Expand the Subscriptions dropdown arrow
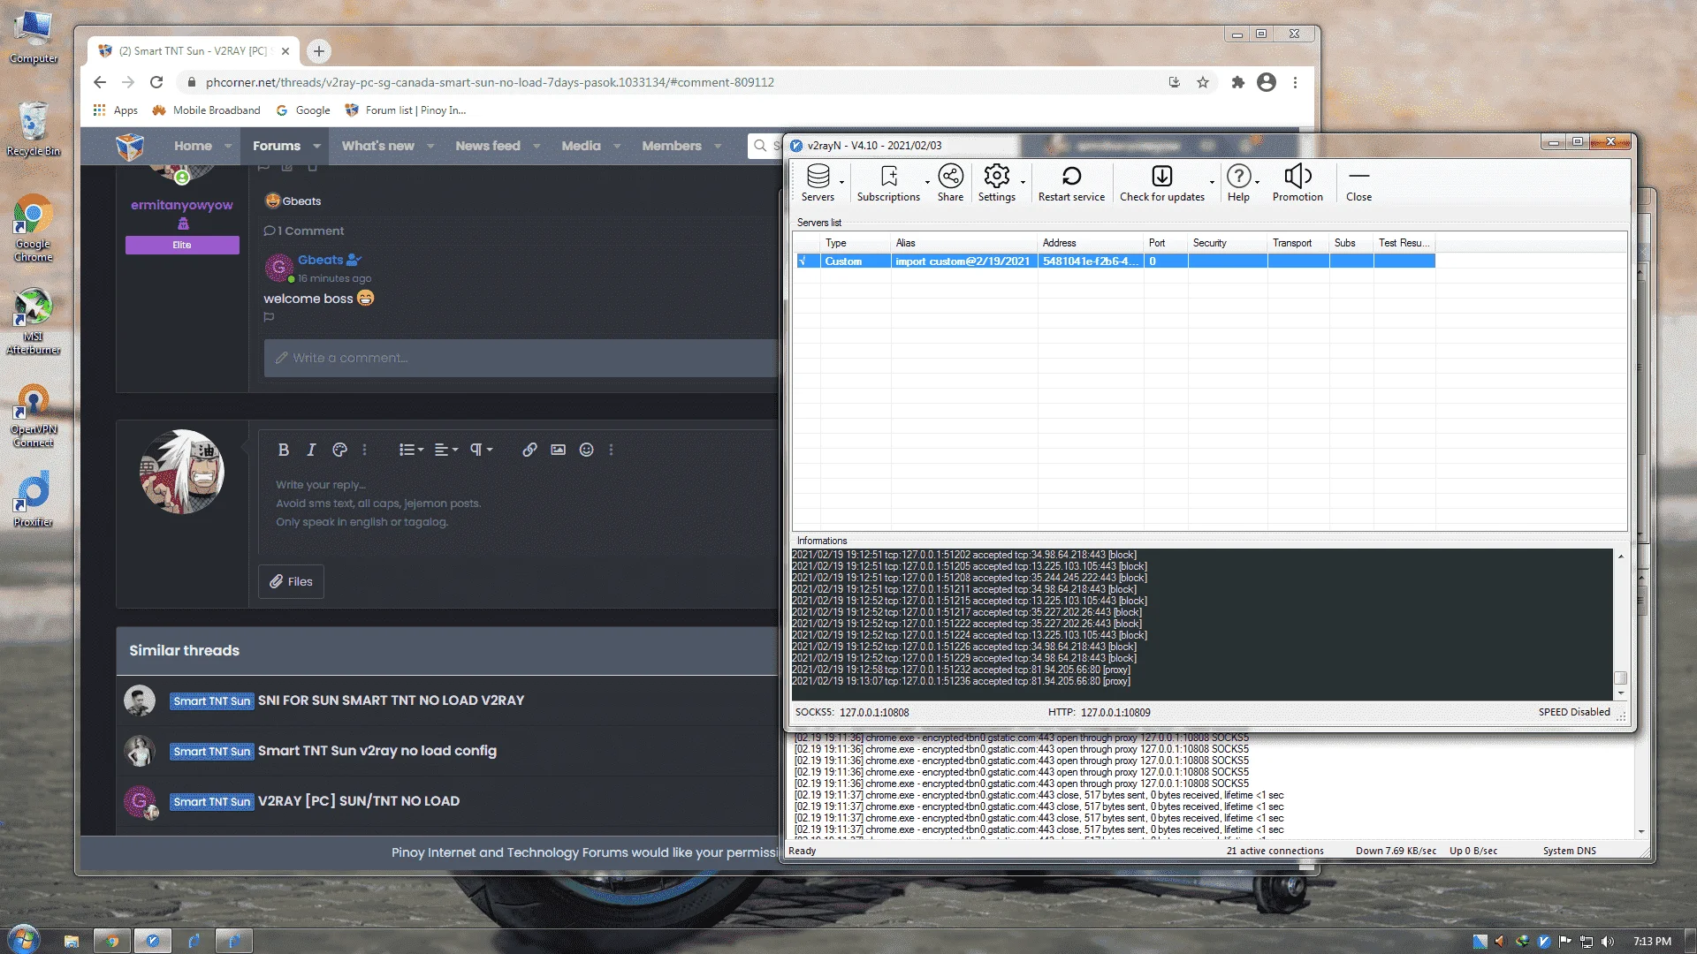Viewport: 1697px width, 954px height. click(x=927, y=183)
